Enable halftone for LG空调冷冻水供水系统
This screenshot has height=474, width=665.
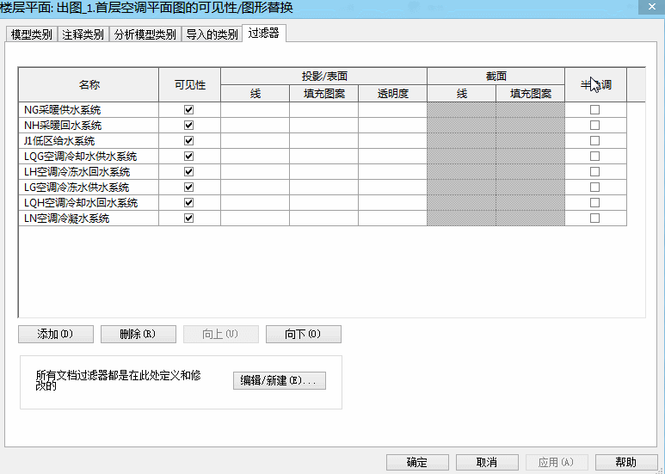[x=595, y=187]
